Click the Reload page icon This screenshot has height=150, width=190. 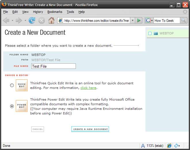pyautogui.click(x=32, y=20)
